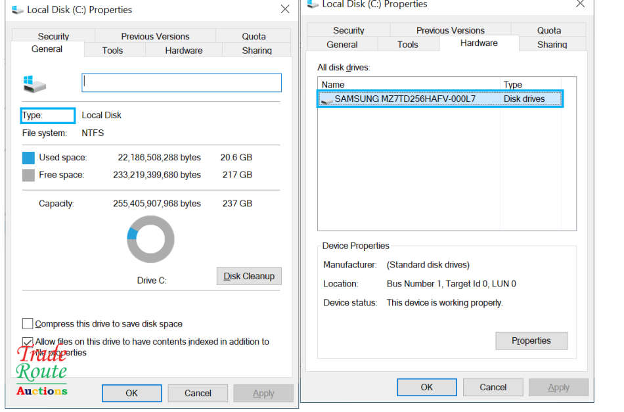Open Properties for the selected disk drive
This screenshot has width=624, height=412.
[531, 340]
